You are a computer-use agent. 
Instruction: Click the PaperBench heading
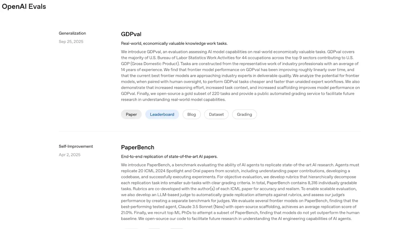tap(138, 147)
